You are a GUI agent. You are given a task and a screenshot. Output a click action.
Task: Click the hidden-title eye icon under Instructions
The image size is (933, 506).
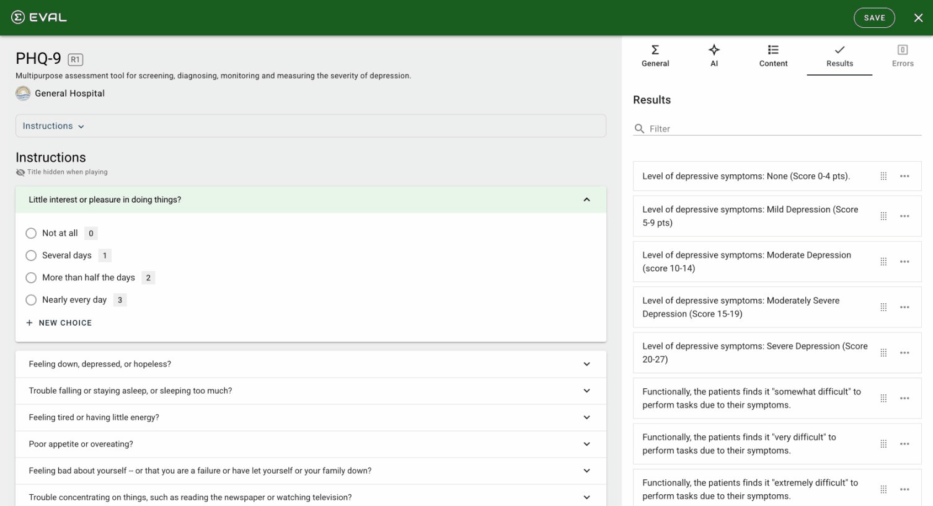(20, 172)
